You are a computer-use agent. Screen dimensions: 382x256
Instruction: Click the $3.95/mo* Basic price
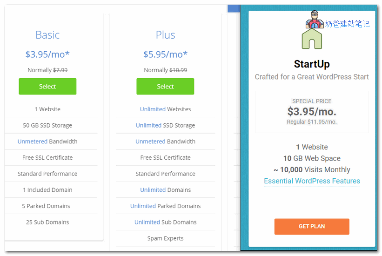tap(47, 54)
